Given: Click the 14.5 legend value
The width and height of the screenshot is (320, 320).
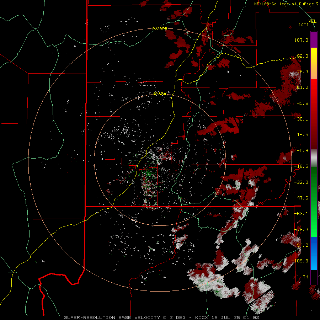Looking at the screenshot, I should point(303,134).
